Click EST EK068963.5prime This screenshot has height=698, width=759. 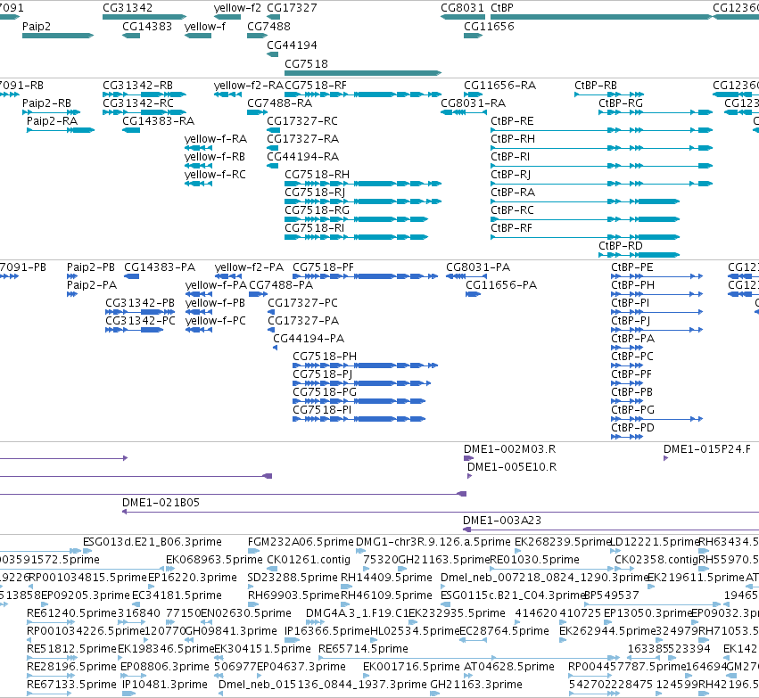pyautogui.click(x=169, y=569)
